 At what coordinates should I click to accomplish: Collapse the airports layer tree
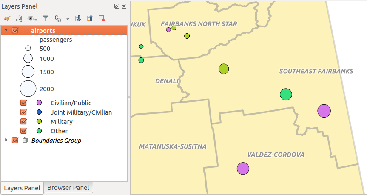(6, 30)
